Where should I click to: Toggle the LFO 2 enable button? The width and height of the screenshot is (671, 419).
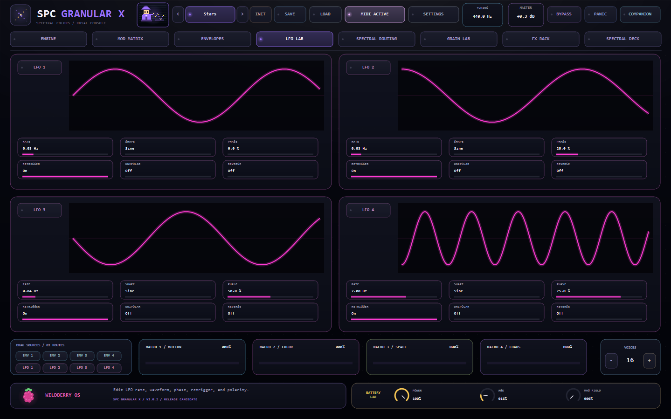368,68
